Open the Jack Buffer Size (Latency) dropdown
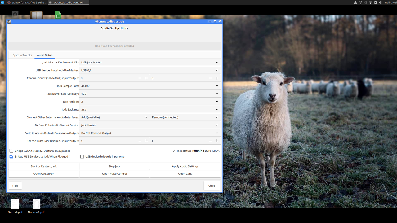The width and height of the screenshot is (397, 223). tap(150, 94)
